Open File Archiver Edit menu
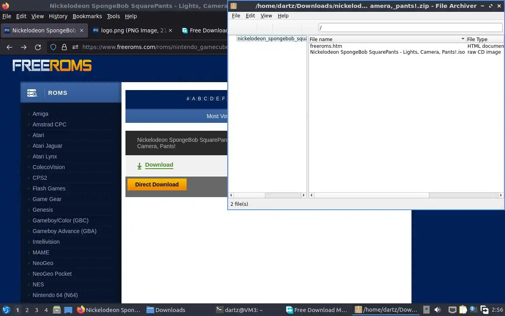505x316 pixels. (x=250, y=16)
